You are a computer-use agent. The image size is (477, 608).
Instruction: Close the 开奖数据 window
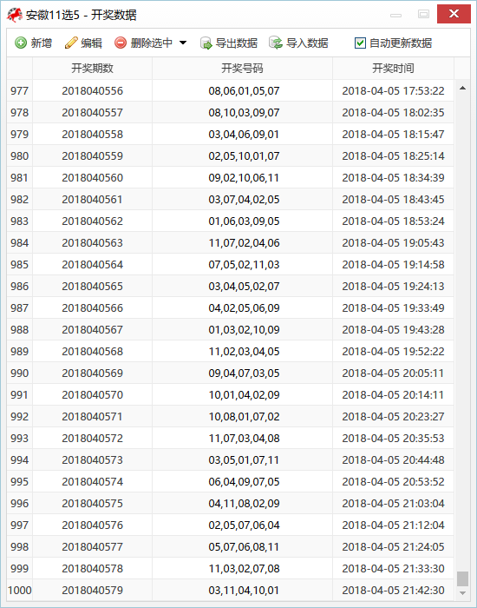pyautogui.click(x=454, y=14)
